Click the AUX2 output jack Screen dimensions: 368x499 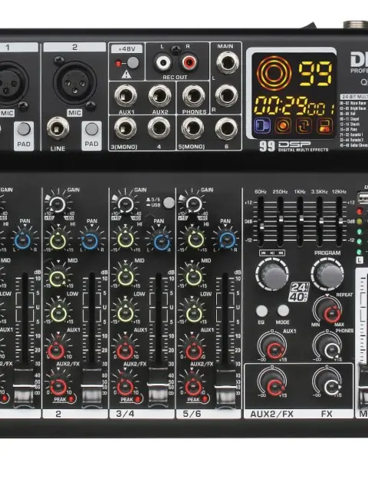point(159,95)
